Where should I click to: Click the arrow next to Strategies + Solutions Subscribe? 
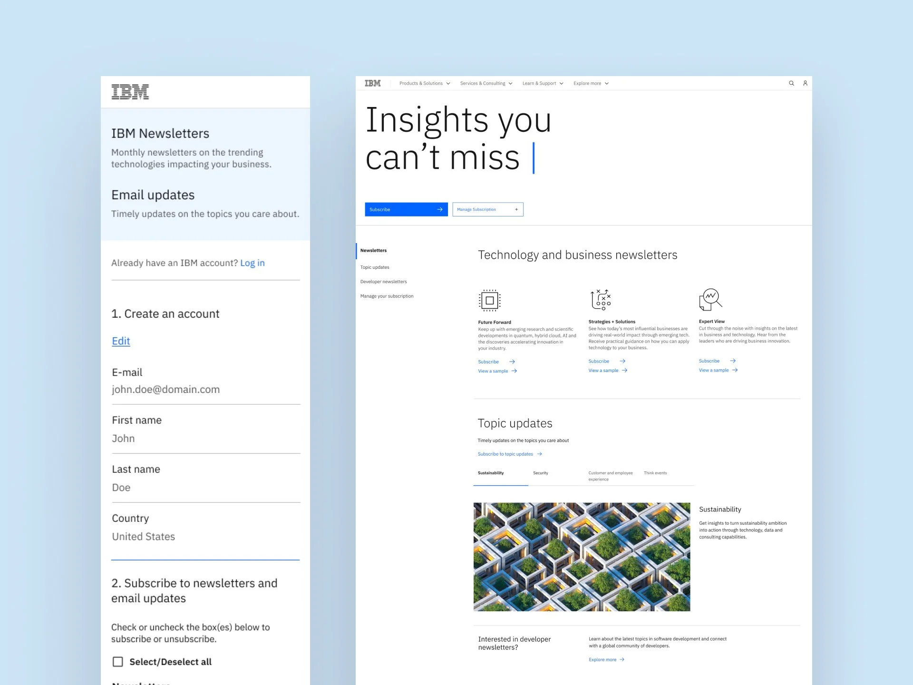[622, 361]
